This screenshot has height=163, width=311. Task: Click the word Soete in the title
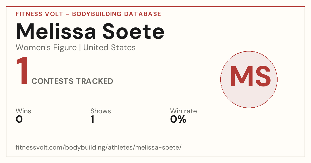pos(133,31)
